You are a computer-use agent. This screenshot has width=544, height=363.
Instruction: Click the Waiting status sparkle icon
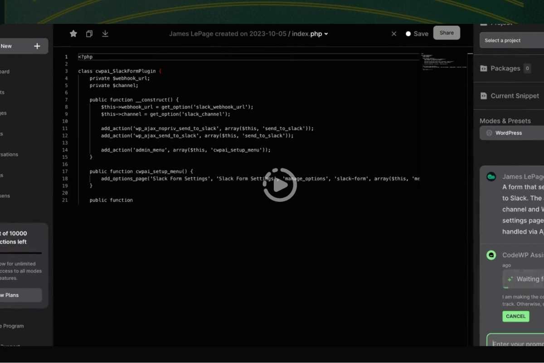pyautogui.click(x=510, y=279)
